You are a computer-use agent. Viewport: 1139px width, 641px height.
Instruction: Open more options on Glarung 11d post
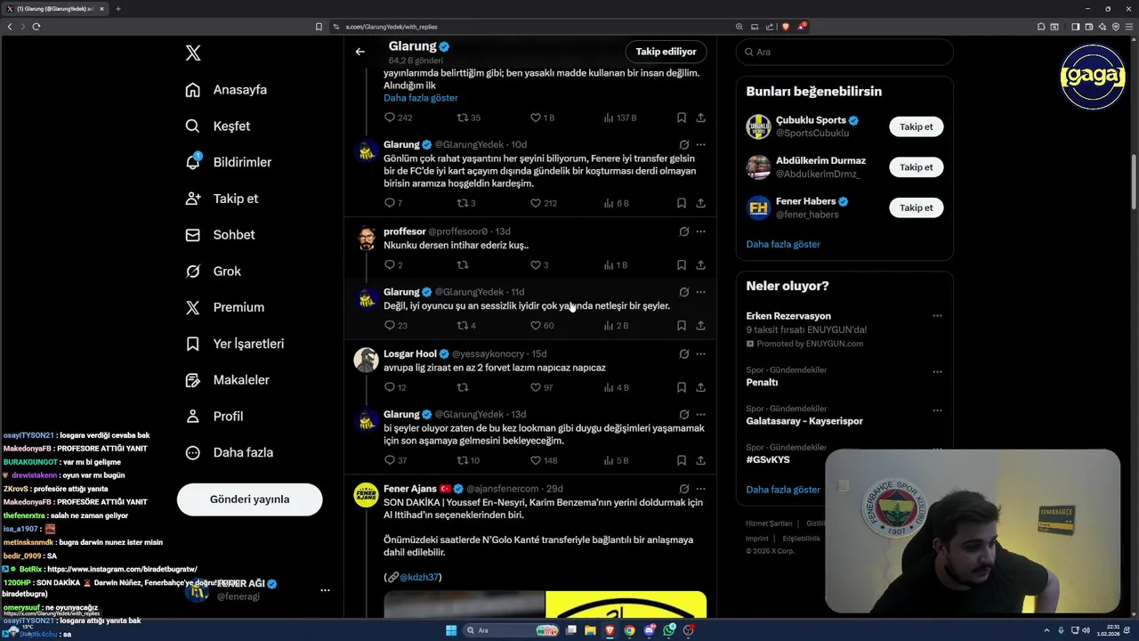[701, 292]
